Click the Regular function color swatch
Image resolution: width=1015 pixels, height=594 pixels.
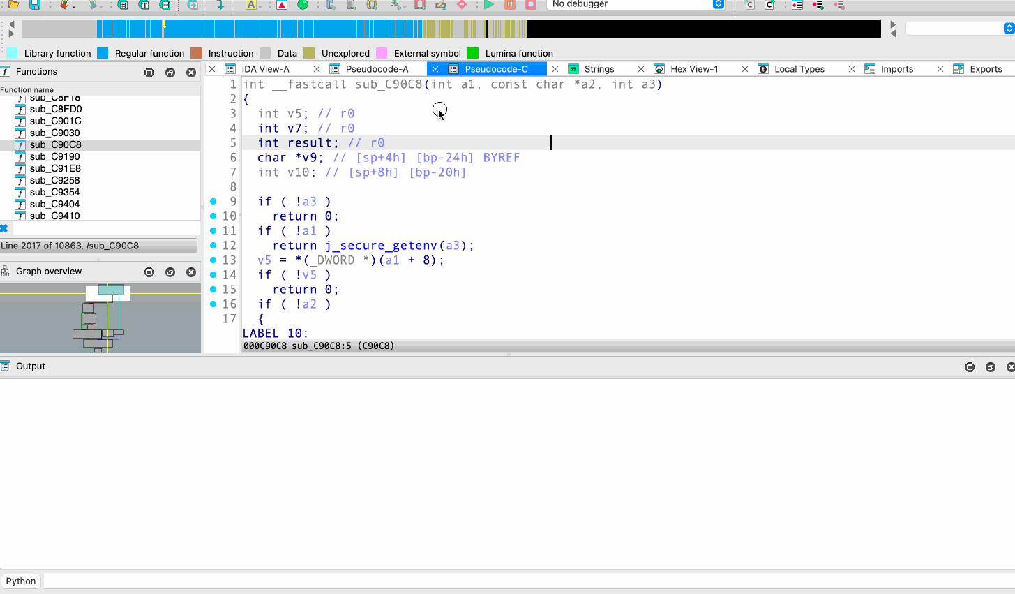(103, 53)
